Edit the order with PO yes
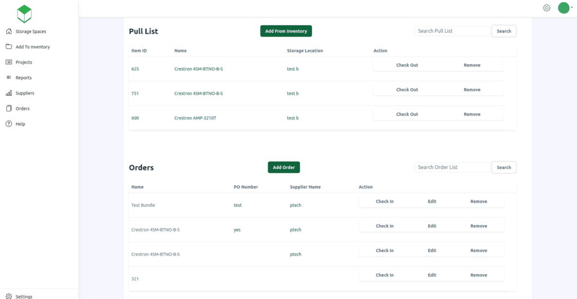577x299 pixels. pyautogui.click(x=432, y=226)
